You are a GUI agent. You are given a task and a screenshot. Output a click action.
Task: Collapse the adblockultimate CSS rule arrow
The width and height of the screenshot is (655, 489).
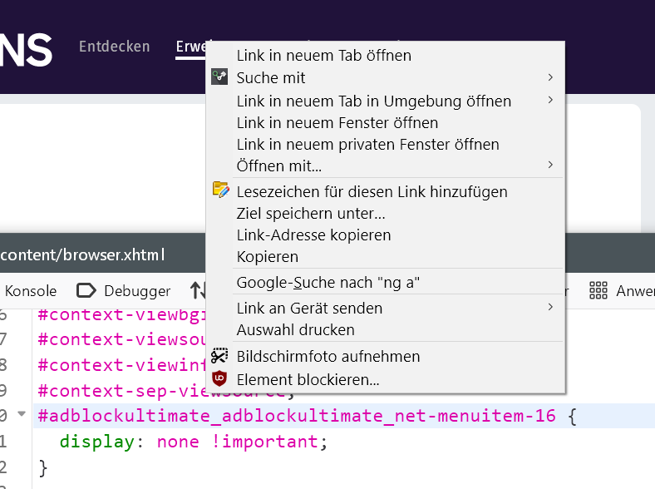(22, 414)
